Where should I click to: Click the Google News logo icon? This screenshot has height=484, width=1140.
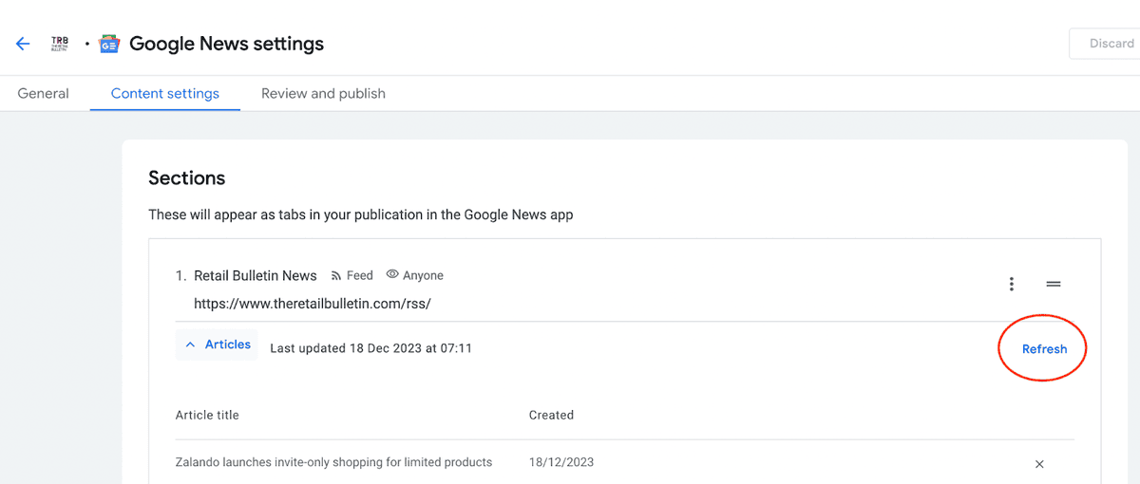tap(109, 44)
